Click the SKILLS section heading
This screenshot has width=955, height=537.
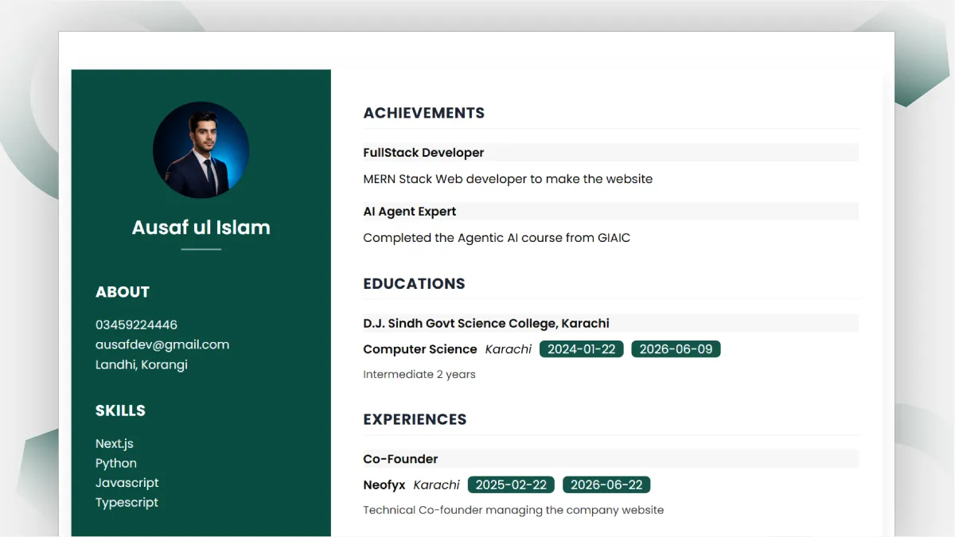[x=120, y=411]
